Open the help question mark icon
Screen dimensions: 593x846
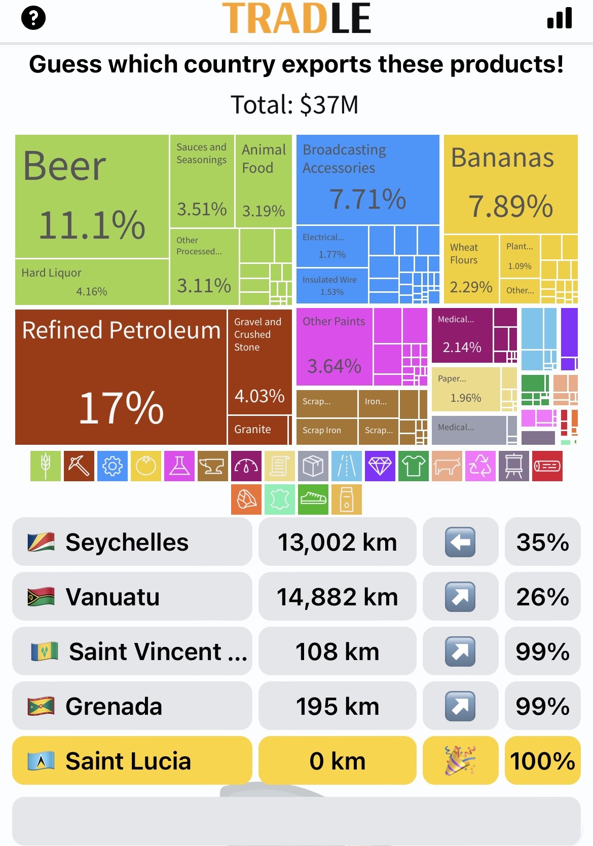pos(33,18)
